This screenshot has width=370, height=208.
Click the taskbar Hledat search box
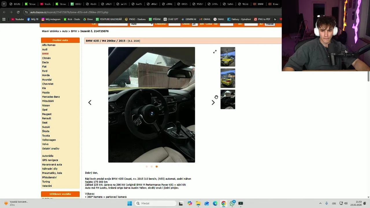tap(156, 203)
